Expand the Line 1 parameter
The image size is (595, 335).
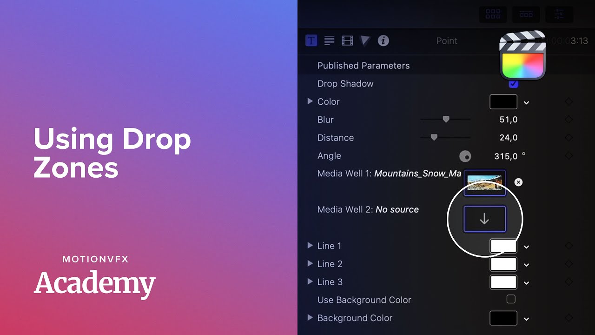pyautogui.click(x=310, y=245)
